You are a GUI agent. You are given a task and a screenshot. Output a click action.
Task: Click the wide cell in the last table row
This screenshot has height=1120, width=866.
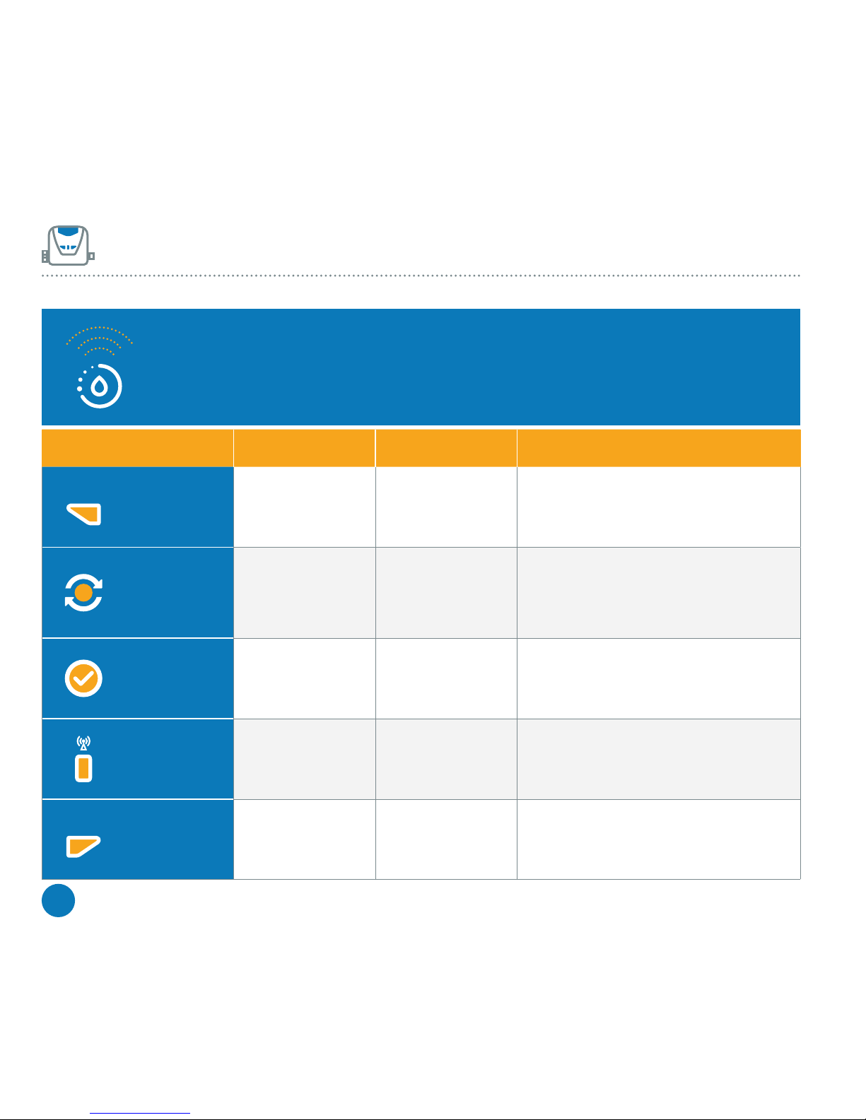click(659, 839)
